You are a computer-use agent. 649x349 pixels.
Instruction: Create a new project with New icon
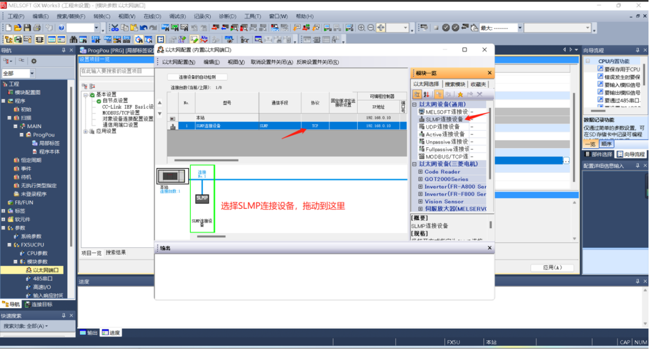[9, 28]
